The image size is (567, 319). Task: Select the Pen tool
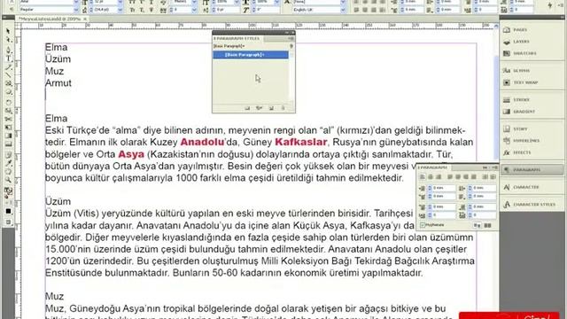pos(8,50)
